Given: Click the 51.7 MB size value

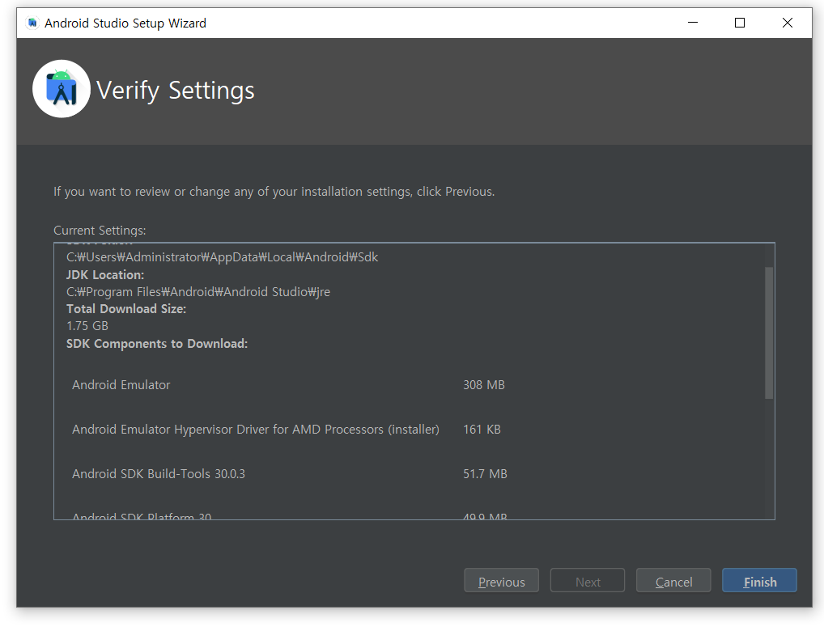Looking at the screenshot, I should click(485, 474).
